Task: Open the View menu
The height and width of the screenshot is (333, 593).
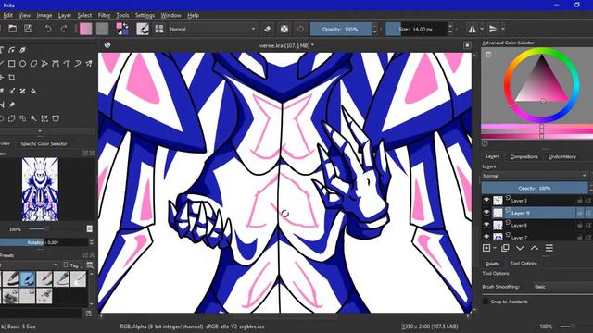Action: coord(25,15)
